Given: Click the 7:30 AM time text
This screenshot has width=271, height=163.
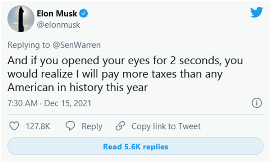Looking at the screenshot, I should point(23,103).
